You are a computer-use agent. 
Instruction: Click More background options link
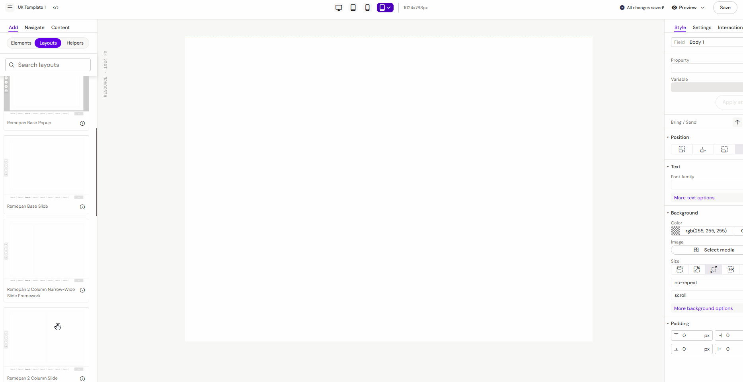(x=703, y=308)
